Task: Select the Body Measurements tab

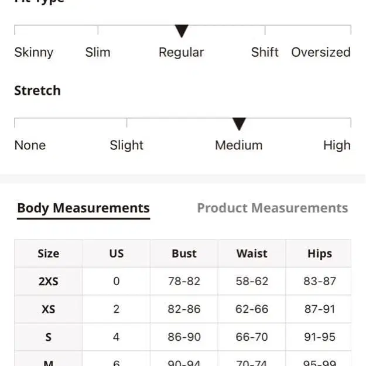Action: 83,208
